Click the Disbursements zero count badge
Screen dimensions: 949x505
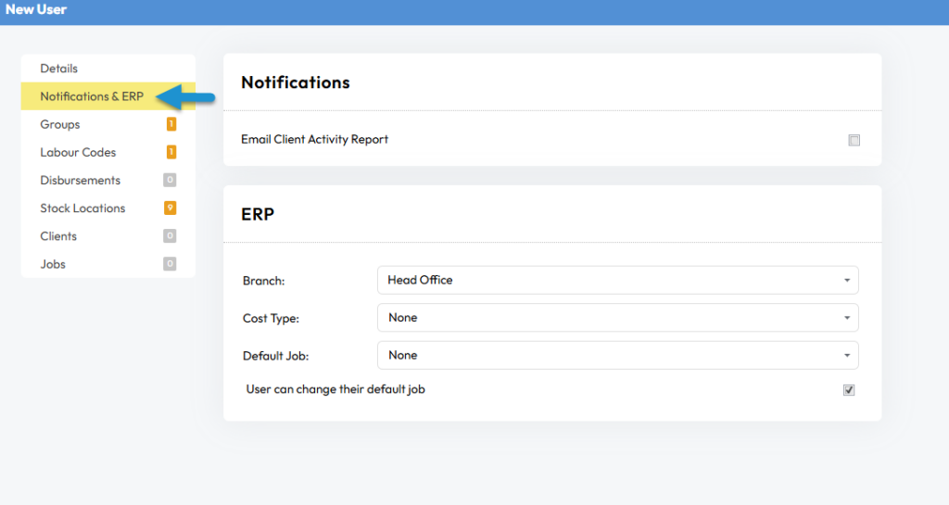tap(170, 180)
